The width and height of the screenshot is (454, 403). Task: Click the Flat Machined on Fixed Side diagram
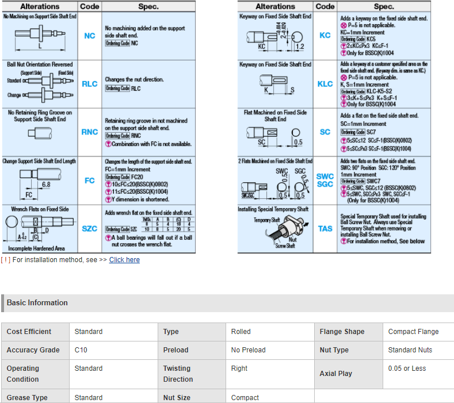[275, 137]
